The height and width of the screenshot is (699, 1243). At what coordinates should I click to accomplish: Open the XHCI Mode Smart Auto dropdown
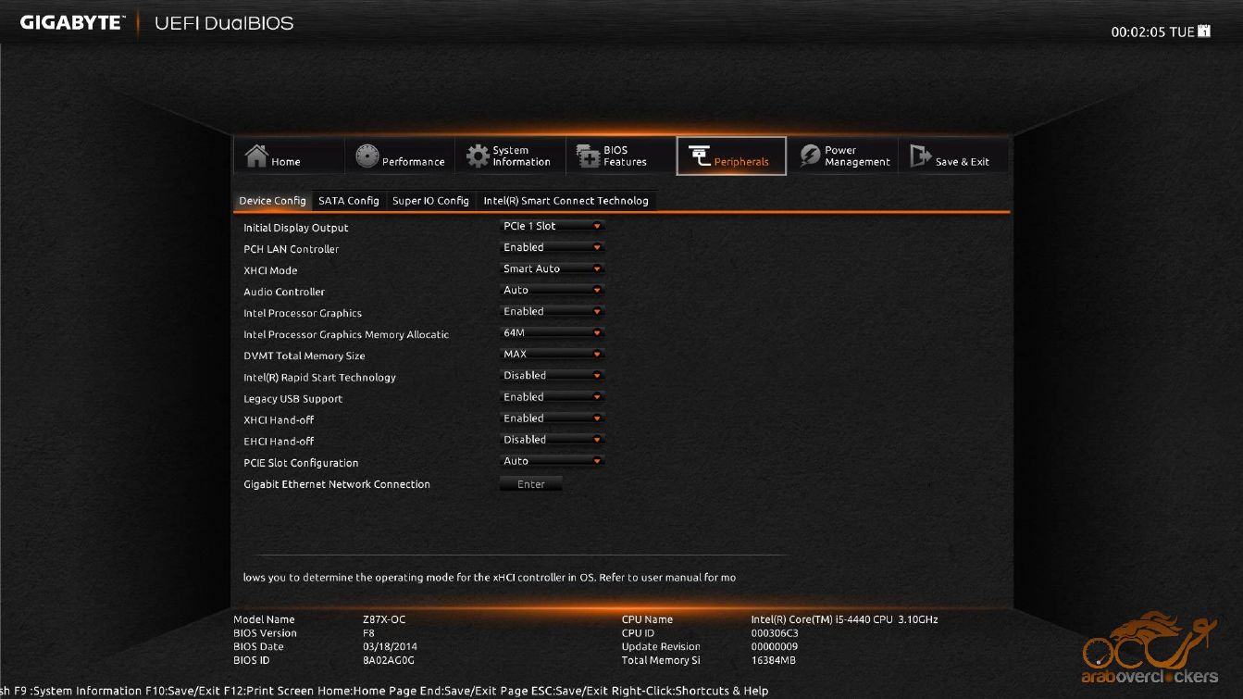tap(552, 269)
